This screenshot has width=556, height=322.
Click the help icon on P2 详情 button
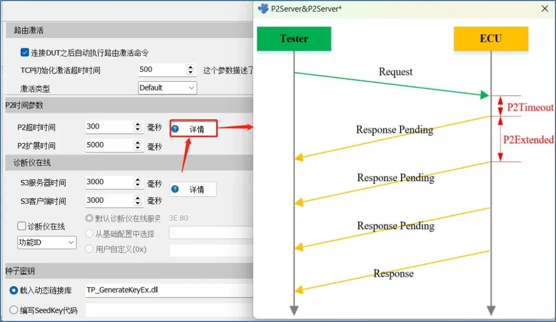point(175,129)
